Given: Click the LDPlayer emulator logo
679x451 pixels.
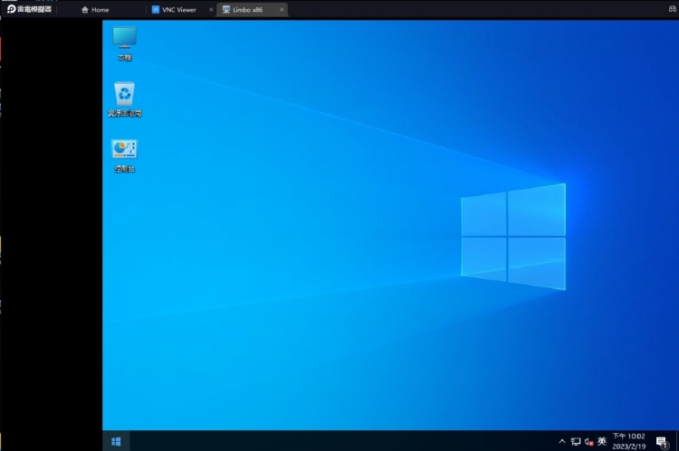Looking at the screenshot, I should pos(30,9).
